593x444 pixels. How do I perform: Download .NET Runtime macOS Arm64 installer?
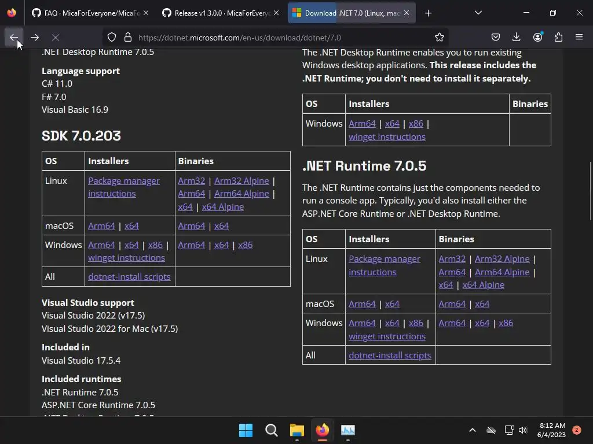click(362, 304)
